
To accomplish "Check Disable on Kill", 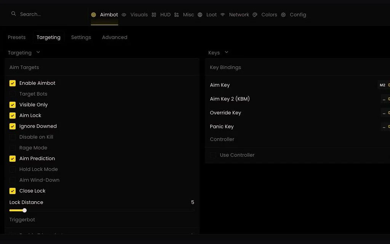I will point(13,137).
